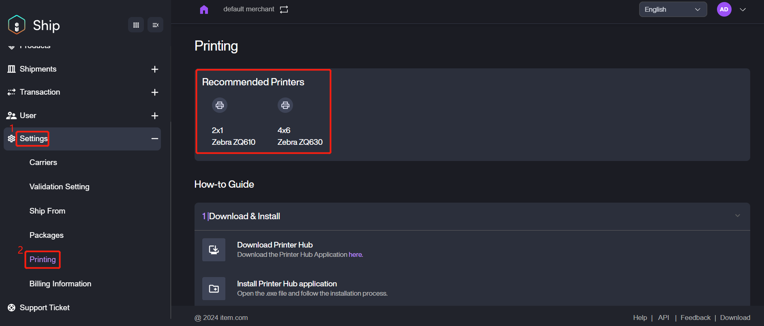The width and height of the screenshot is (764, 326).
Task: Click the 2x1 Zebra ZQ610 printer icon
Action: point(220,105)
